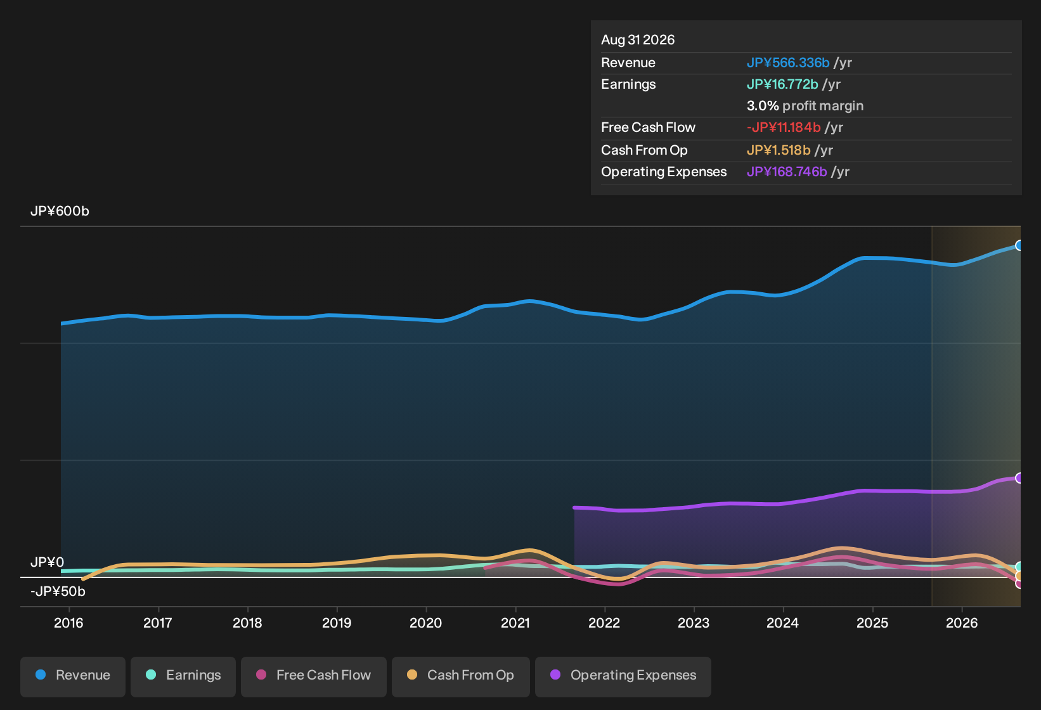Toggle the Free Cash Flow legend button
This screenshot has height=710, width=1041.
pyautogui.click(x=314, y=676)
